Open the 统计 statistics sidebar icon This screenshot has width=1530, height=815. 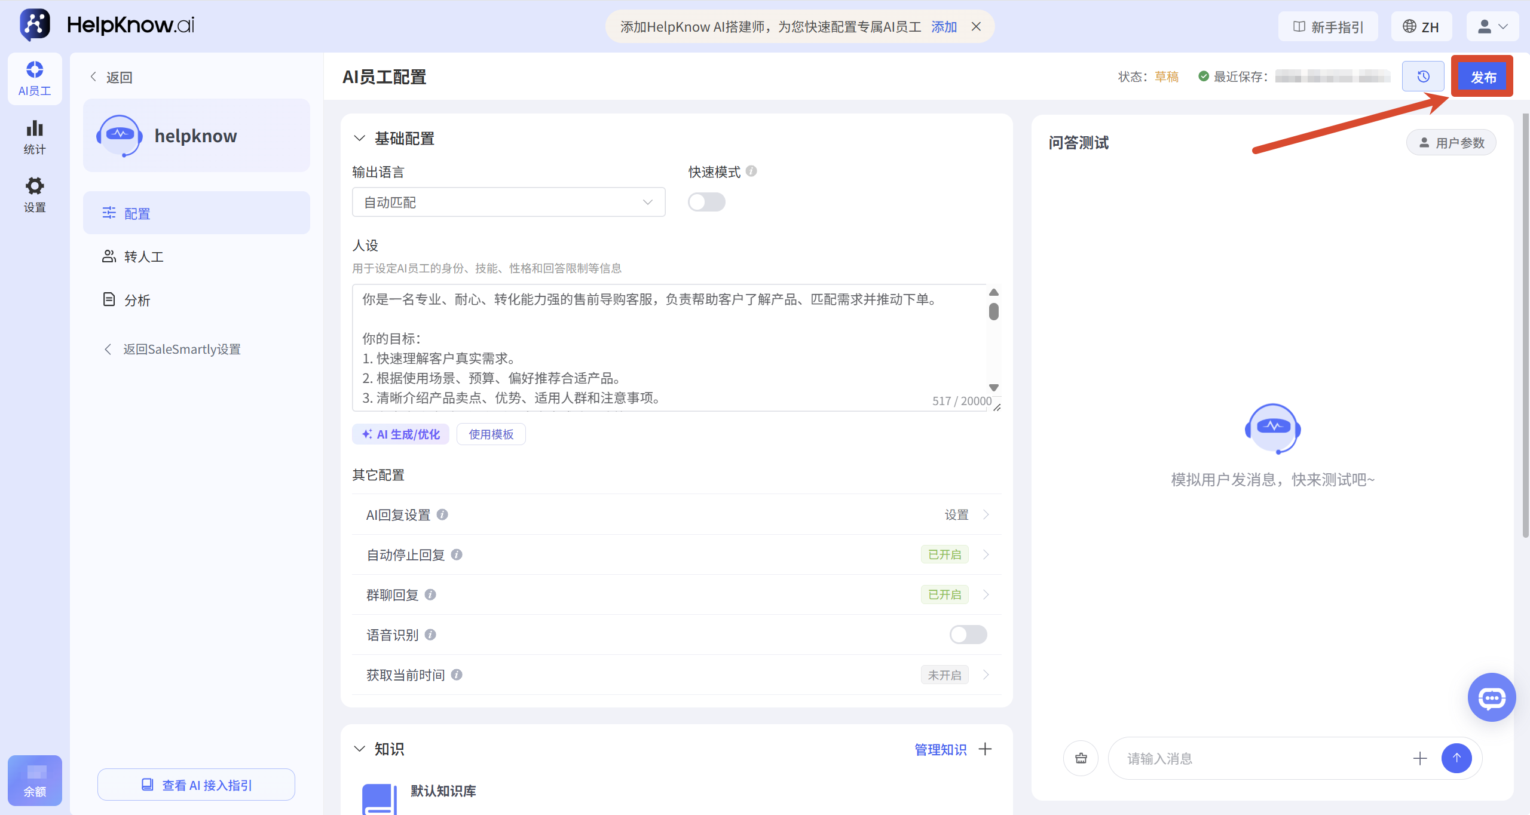[x=35, y=137]
